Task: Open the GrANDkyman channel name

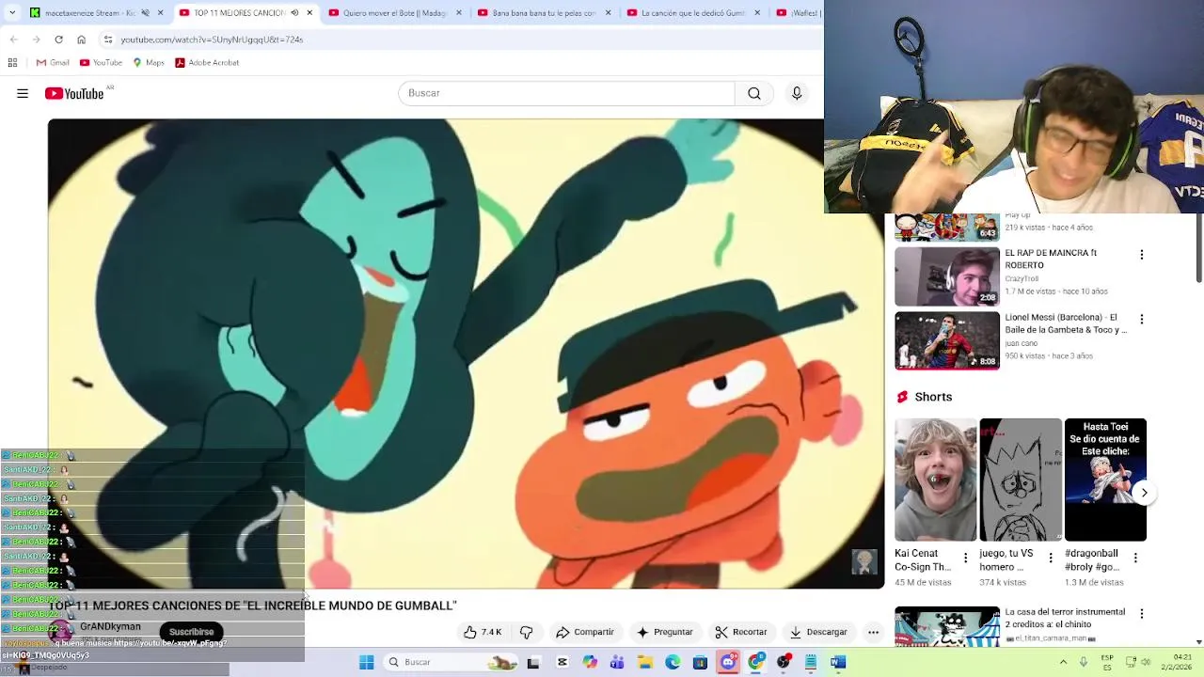Action: coord(110,626)
